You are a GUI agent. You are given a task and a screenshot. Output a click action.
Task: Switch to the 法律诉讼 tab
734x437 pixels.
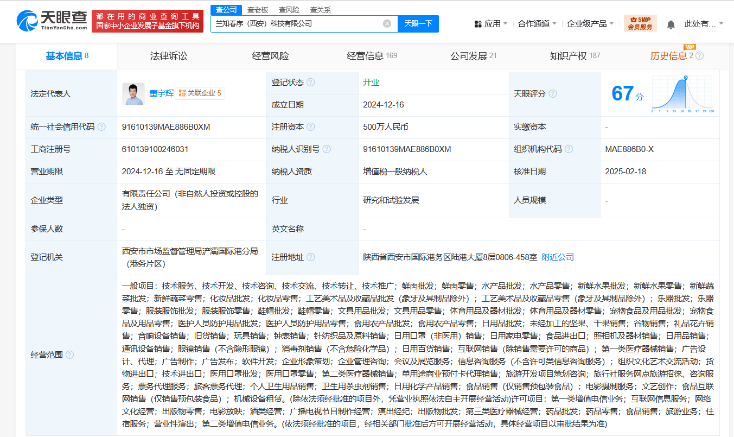(169, 56)
